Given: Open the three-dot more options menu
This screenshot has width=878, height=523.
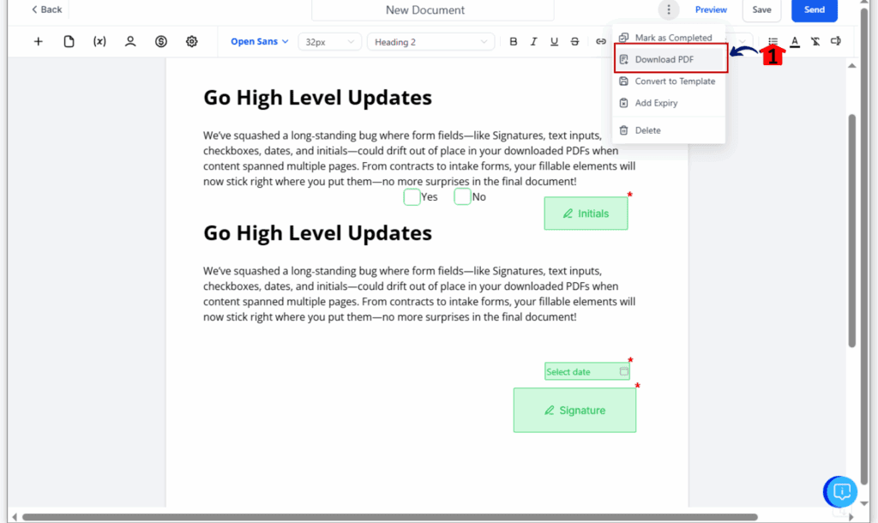Looking at the screenshot, I should [x=669, y=9].
